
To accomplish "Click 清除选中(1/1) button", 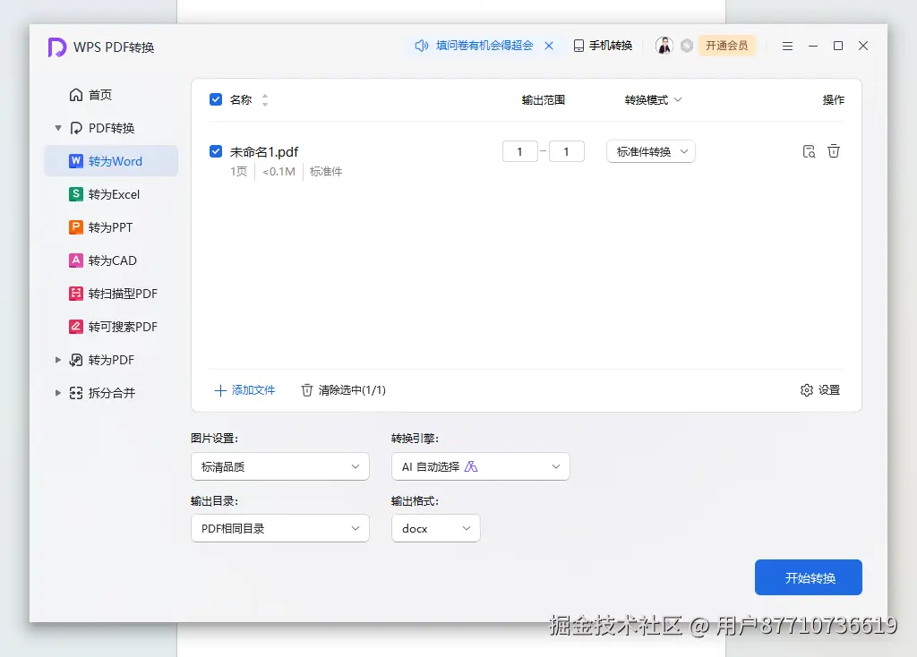I will pyautogui.click(x=343, y=390).
